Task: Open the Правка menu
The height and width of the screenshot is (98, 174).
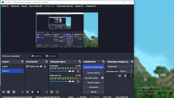Action: tap(15, 6)
